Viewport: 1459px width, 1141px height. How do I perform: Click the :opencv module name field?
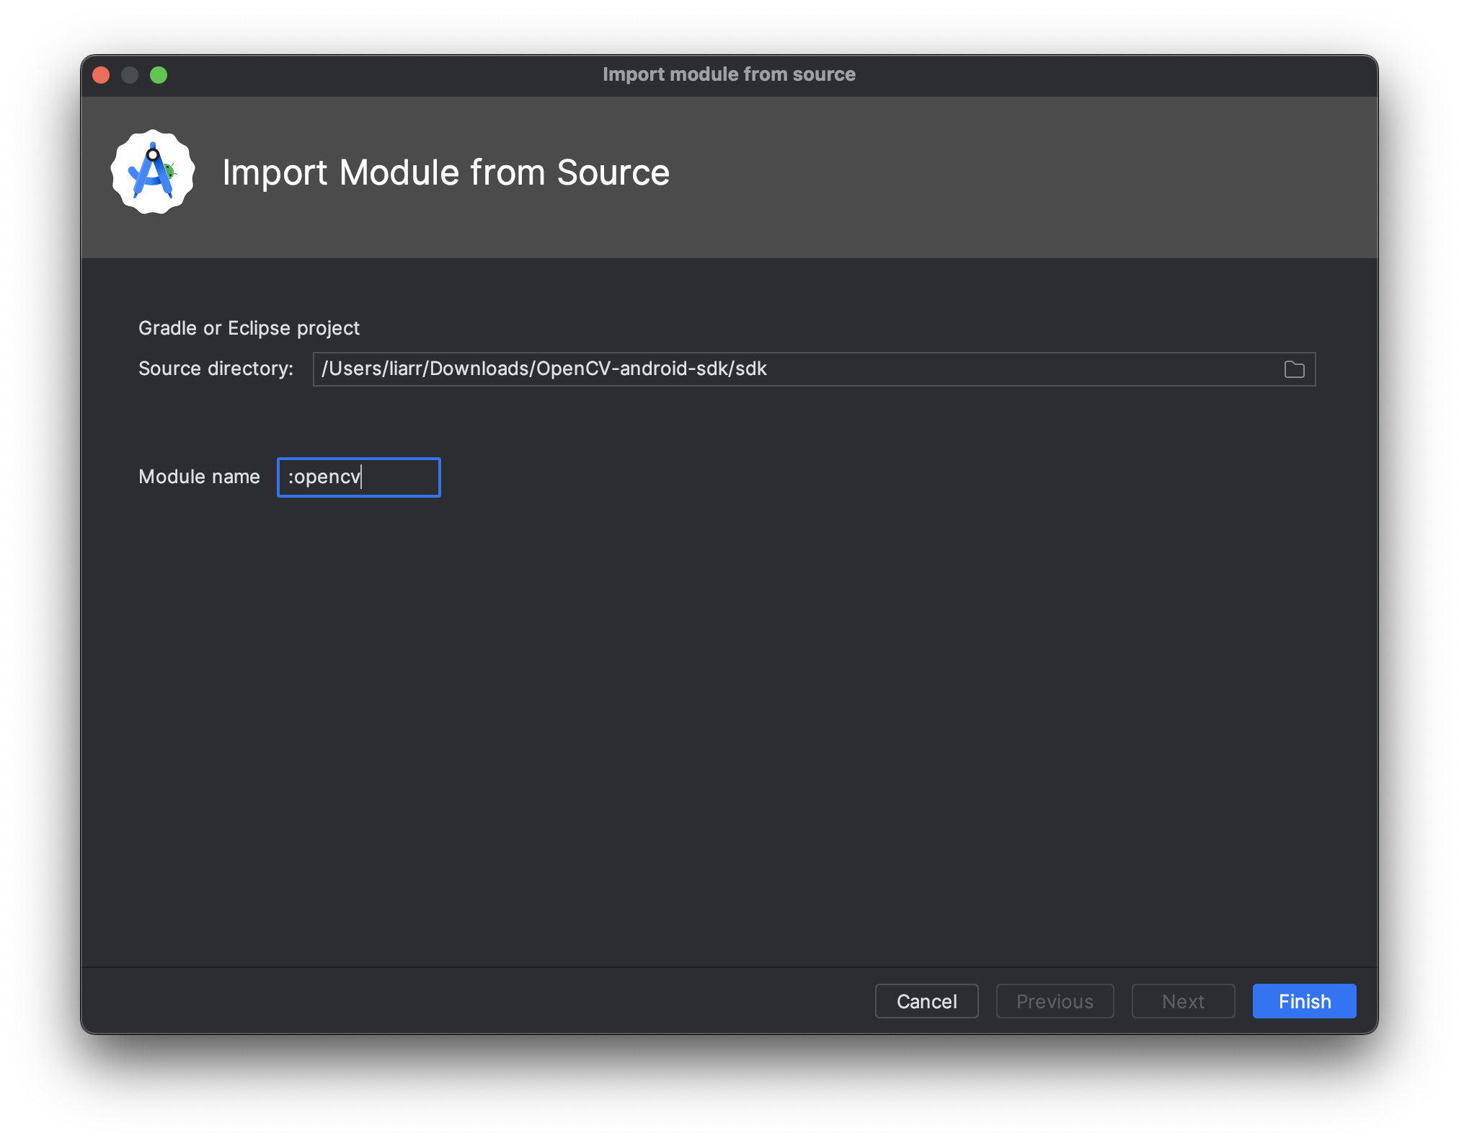[359, 476]
